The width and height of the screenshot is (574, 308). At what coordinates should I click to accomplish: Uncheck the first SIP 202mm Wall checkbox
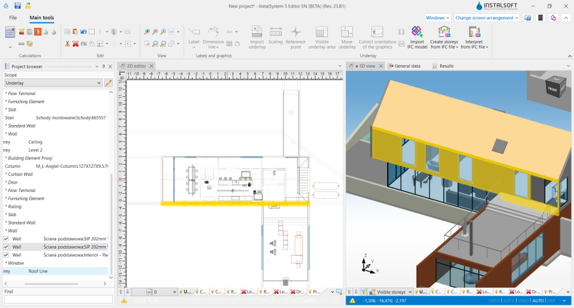click(x=6, y=238)
